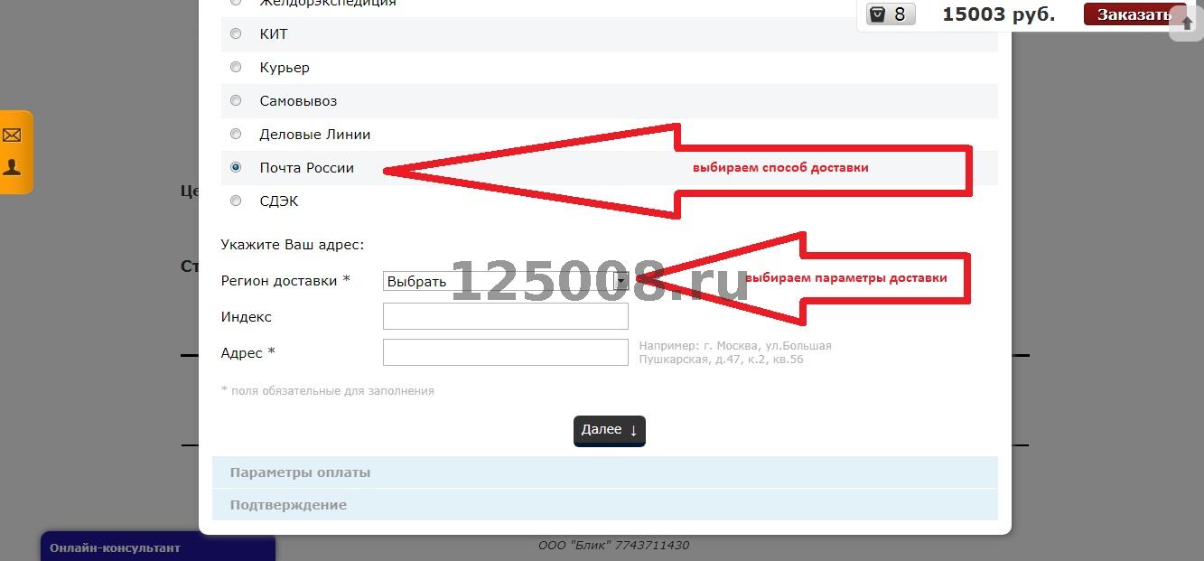This screenshot has height=561, width=1204.
Task: Click the envelope icon on orange sidebar
Action: click(12, 136)
